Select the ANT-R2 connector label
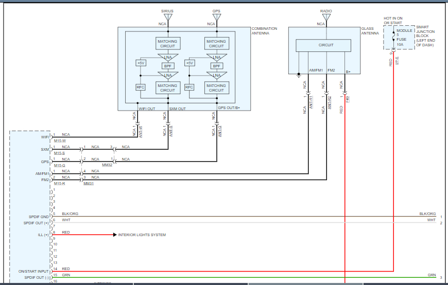 pyautogui.click(x=330, y=102)
